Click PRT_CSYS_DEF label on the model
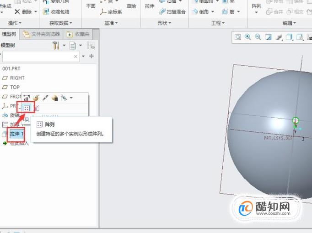The height and width of the screenshot is (233, 312). pos(278,138)
